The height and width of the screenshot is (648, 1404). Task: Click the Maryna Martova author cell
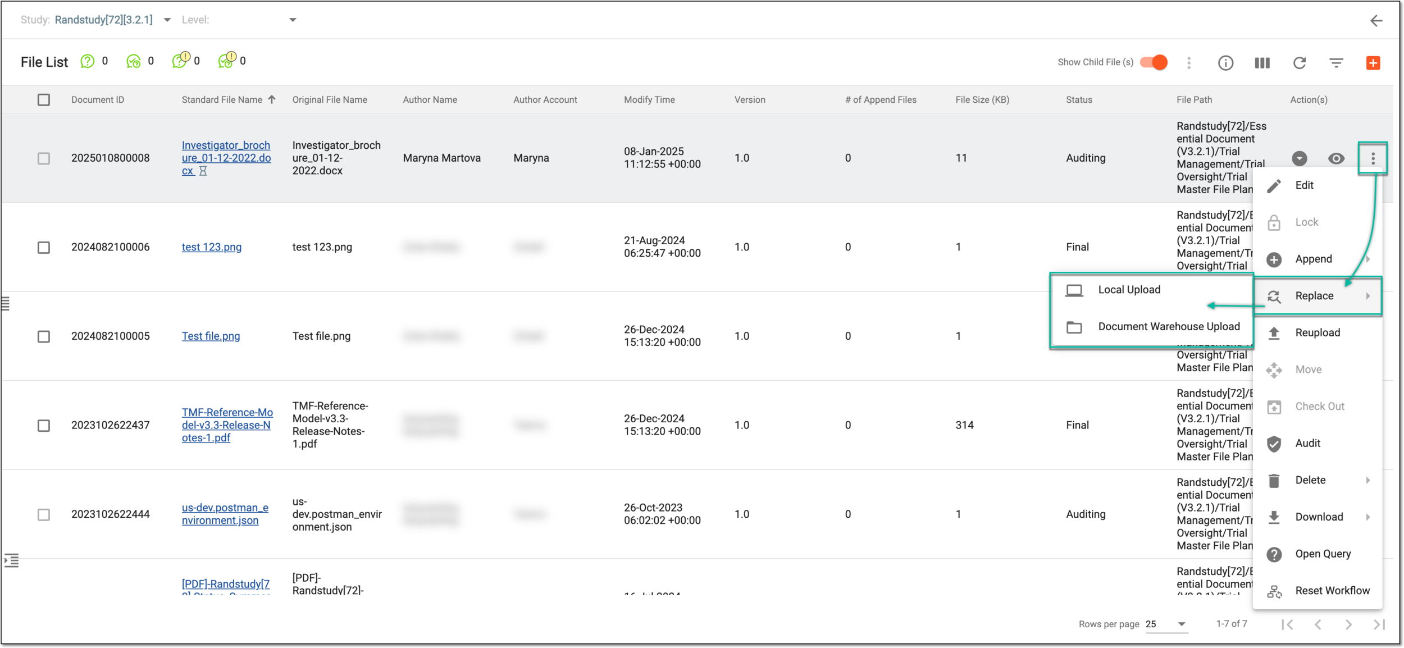(x=441, y=158)
